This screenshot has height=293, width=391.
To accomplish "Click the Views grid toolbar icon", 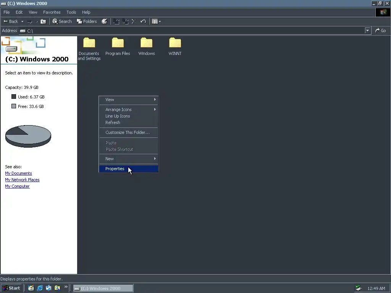I will [x=155, y=21].
